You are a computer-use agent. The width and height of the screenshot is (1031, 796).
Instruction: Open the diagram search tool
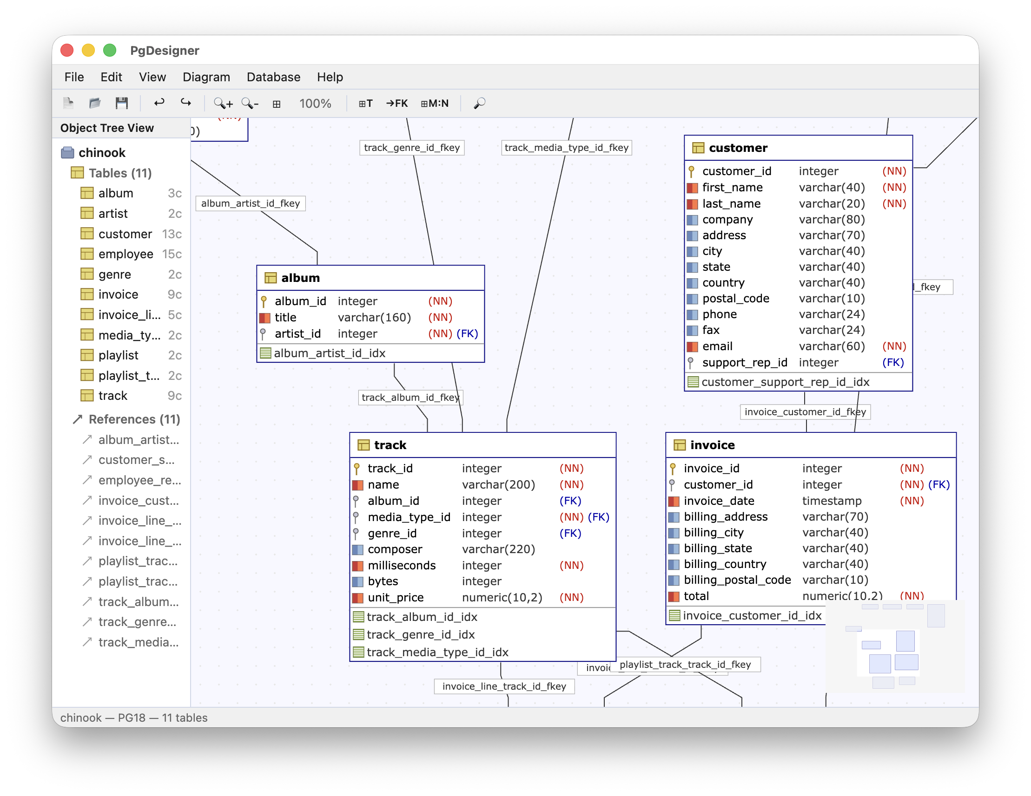coord(479,103)
